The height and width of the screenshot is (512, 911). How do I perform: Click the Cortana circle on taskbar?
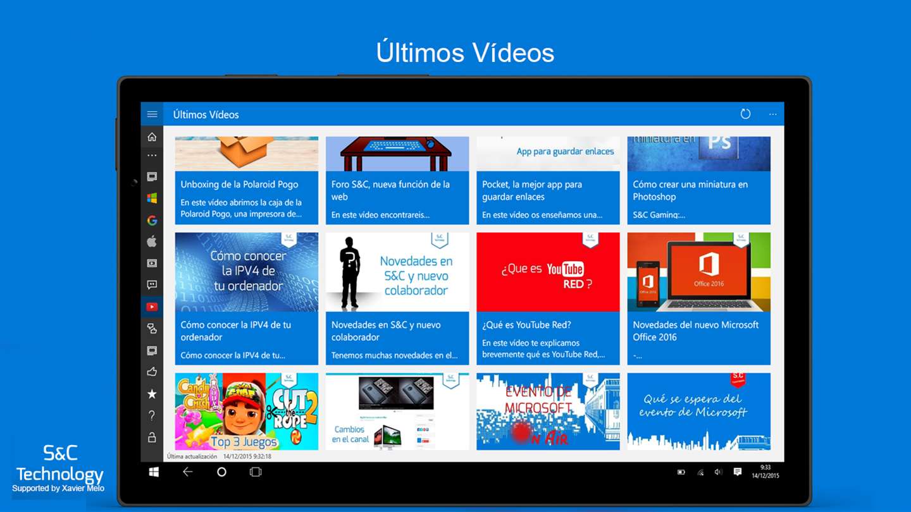(x=221, y=472)
